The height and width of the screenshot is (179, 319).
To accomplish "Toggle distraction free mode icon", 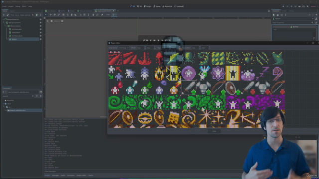I will [269, 11].
